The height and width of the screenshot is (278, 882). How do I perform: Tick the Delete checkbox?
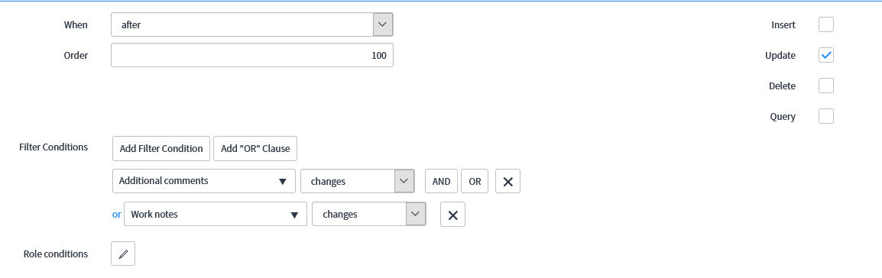pyautogui.click(x=826, y=86)
